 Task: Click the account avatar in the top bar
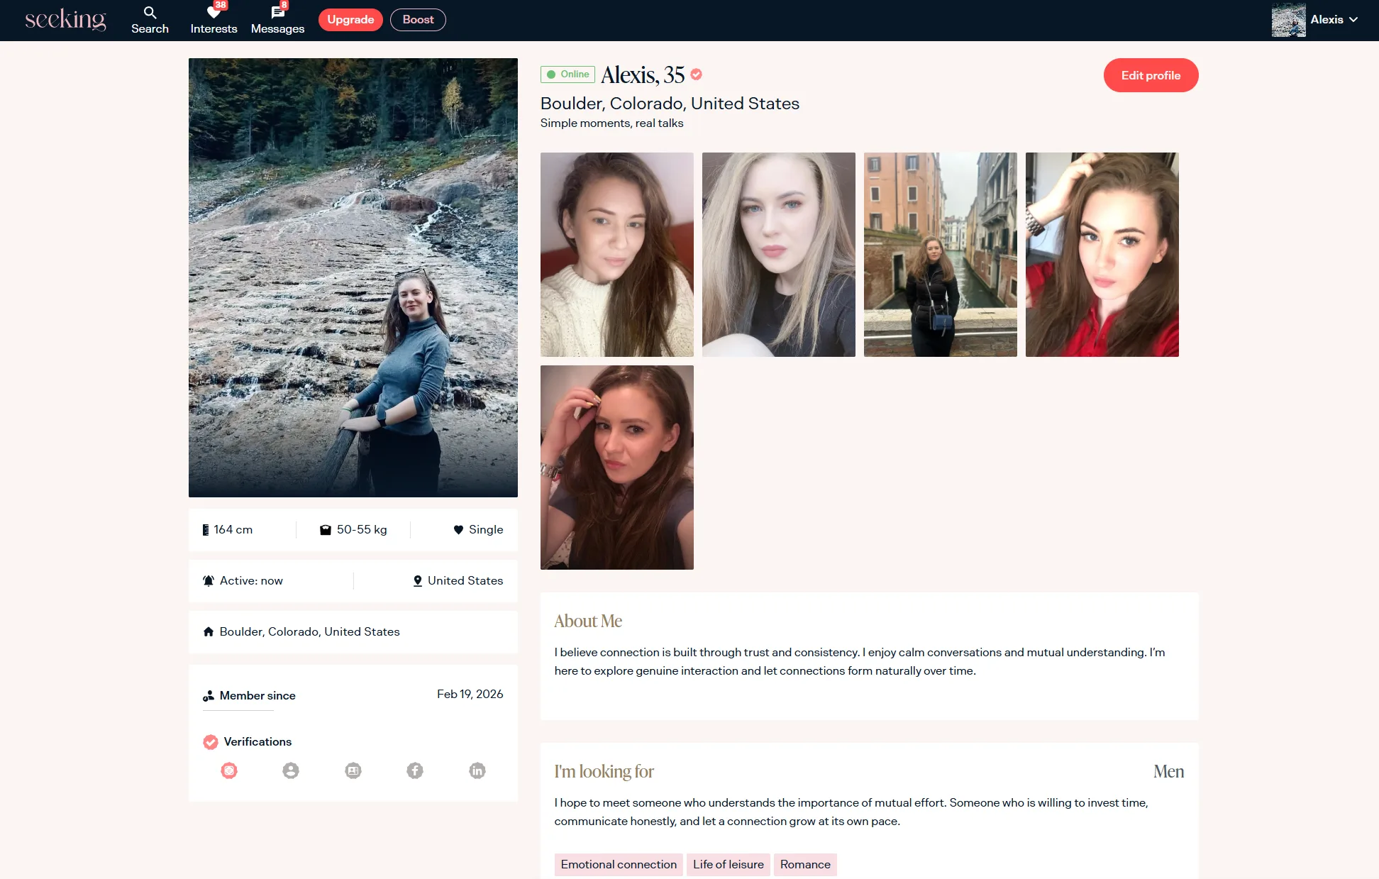(x=1288, y=20)
